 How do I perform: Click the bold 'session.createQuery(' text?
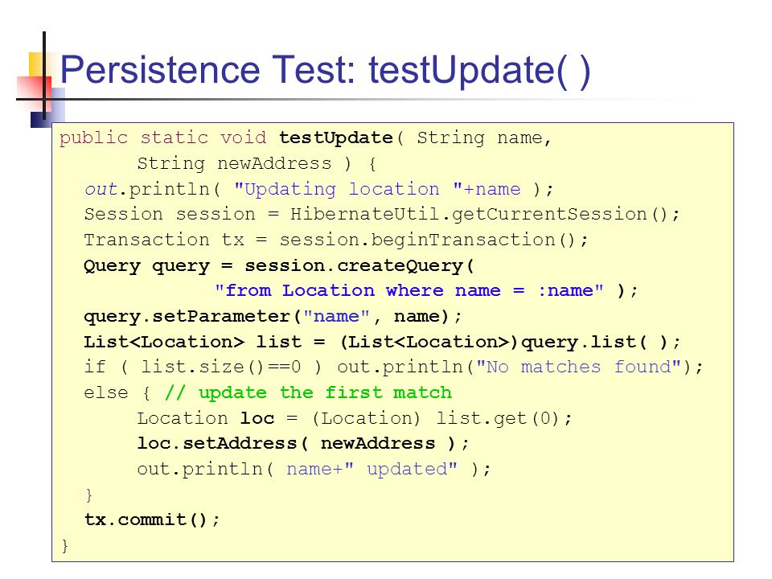pos(359,266)
